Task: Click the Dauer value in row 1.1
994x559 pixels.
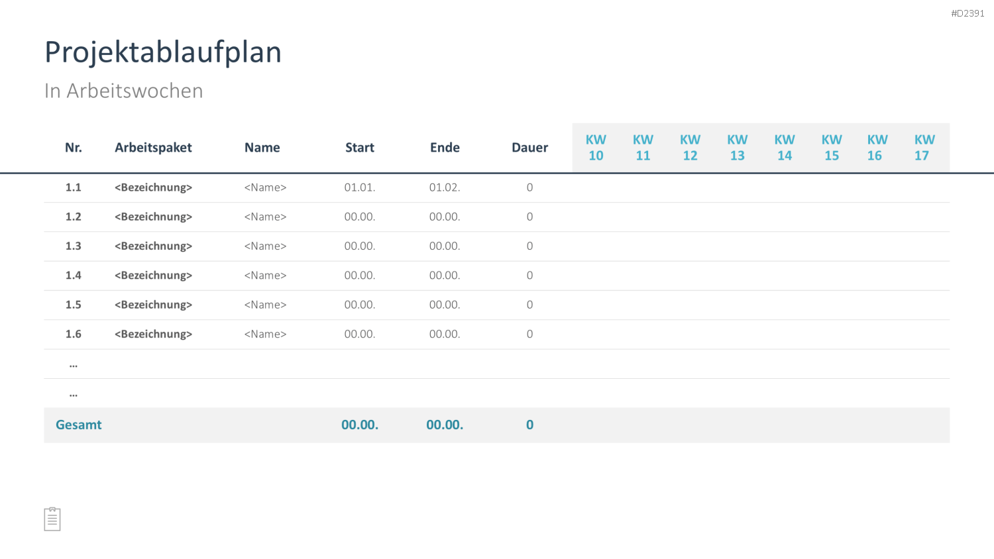Action: (x=529, y=187)
